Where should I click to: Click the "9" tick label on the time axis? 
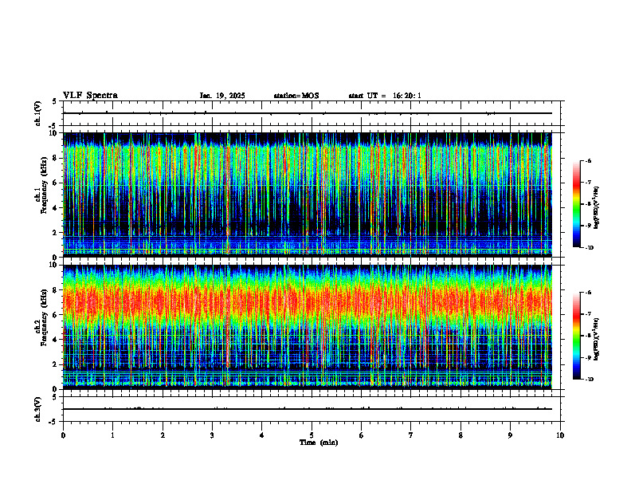pyautogui.click(x=510, y=435)
